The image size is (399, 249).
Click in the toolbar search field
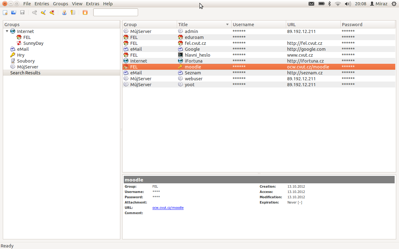[116, 12]
